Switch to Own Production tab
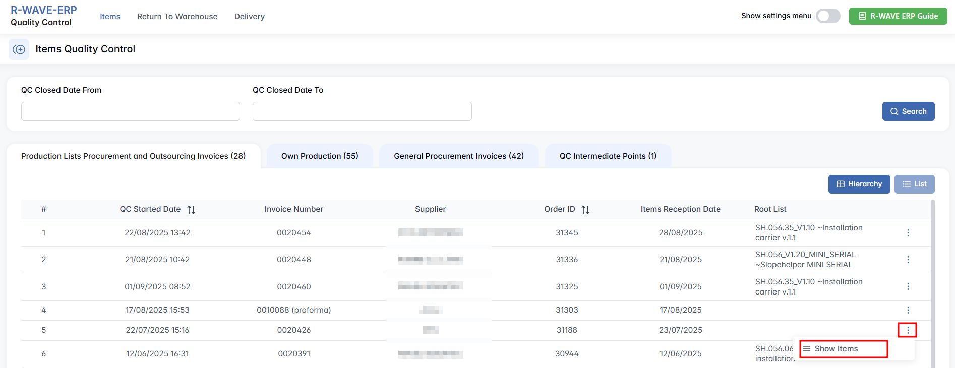Screen dimensions: 955x368 point(320,156)
